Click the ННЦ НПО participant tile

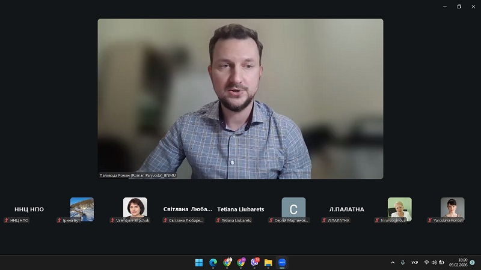point(29,209)
